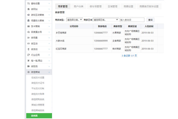Click the 游戏互动营销 sidebar icon

click(28, 15)
